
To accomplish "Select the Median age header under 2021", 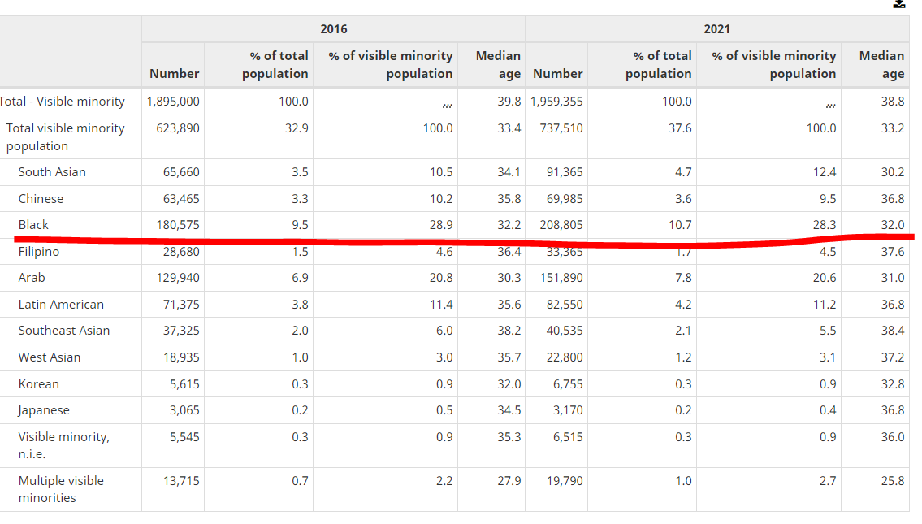I will click(881, 64).
